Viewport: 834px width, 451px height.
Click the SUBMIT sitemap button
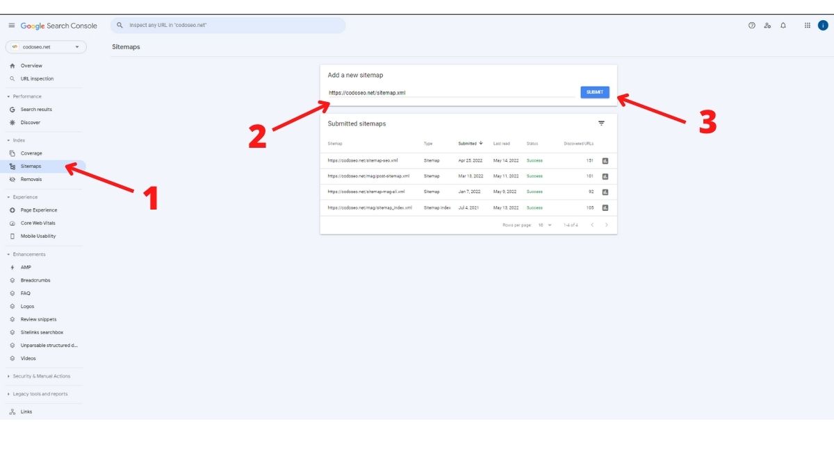point(595,92)
